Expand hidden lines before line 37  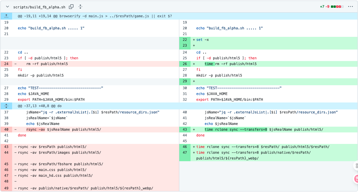coord(6,106)
